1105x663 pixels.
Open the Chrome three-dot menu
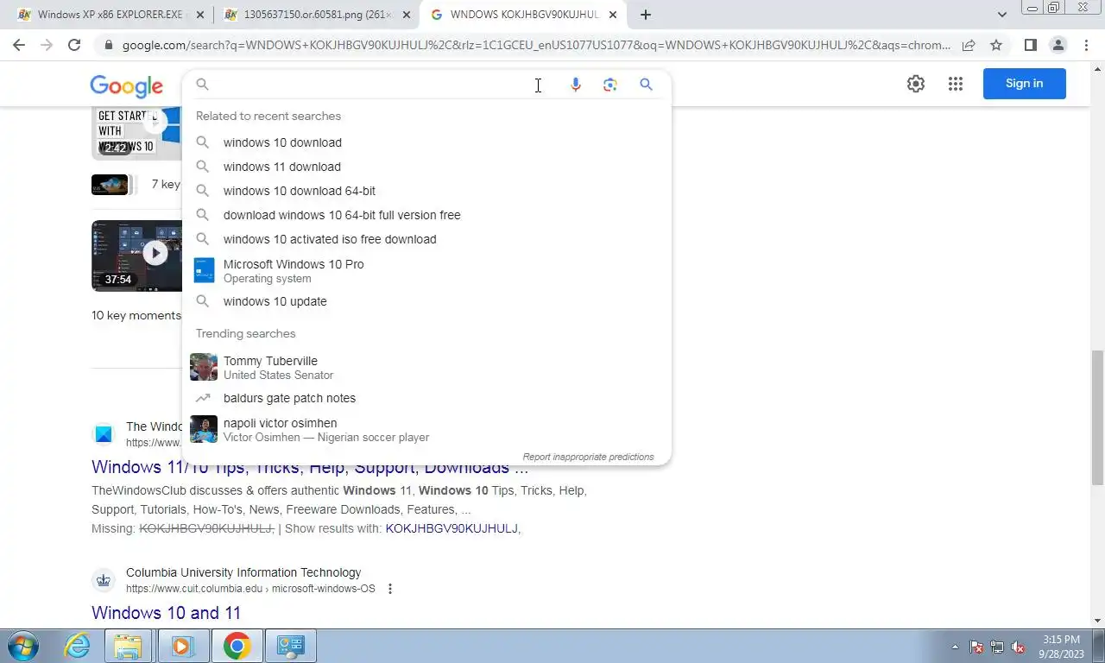point(1085,46)
